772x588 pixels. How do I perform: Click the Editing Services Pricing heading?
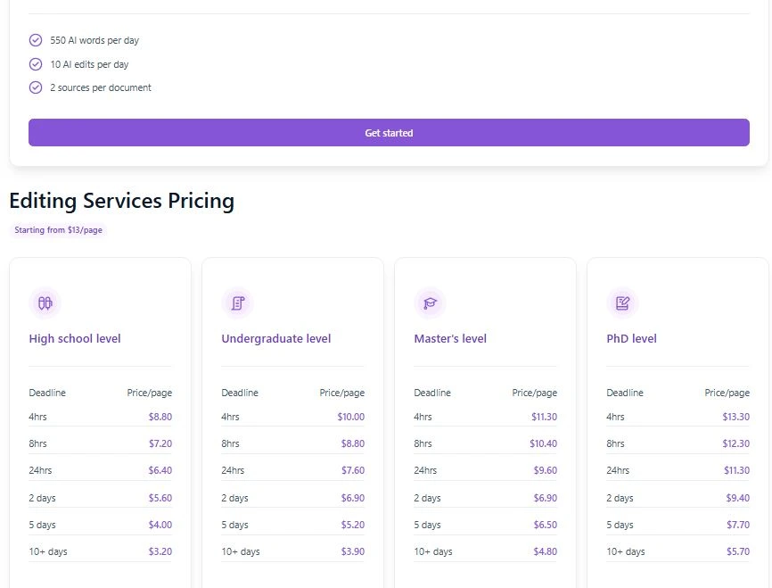tap(121, 201)
